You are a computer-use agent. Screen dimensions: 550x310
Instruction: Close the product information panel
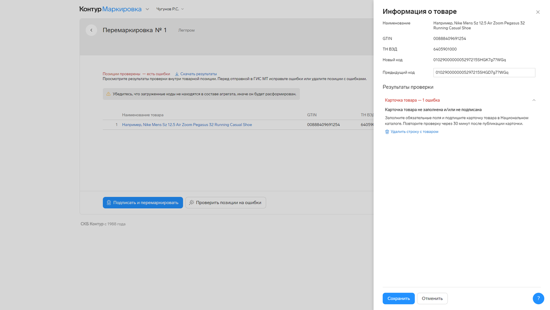click(x=538, y=12)
